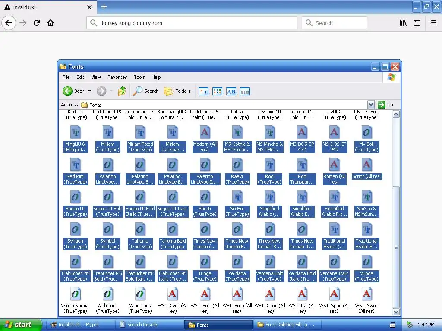
Task: Open the Search pane in Fonts window
Action: pos(146,91)
